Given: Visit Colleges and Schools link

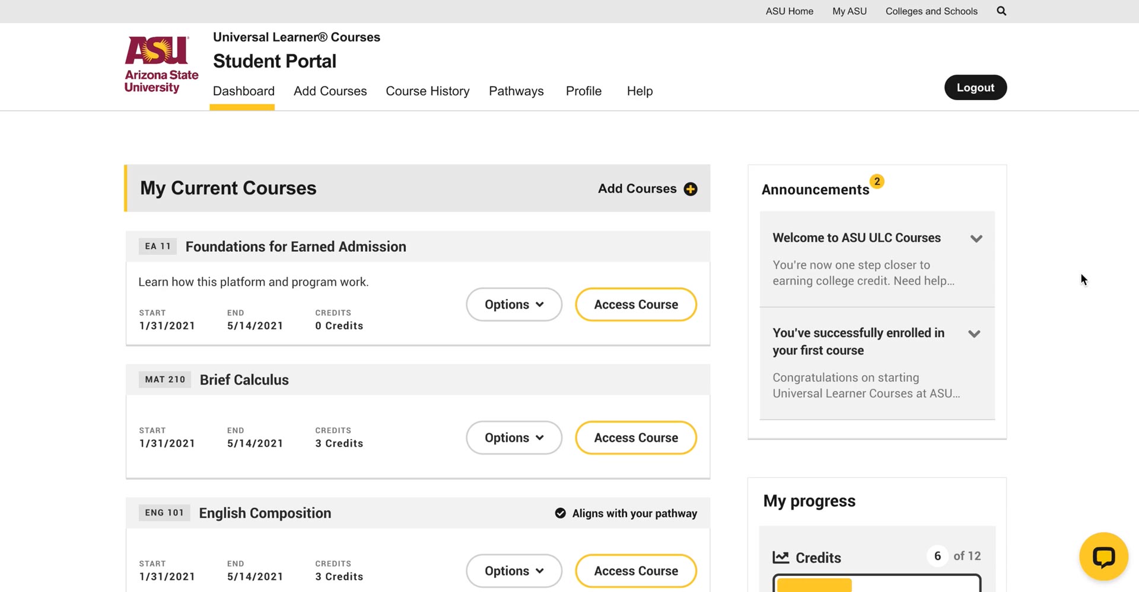Looking at the screenshot, I should (x=931, y=11).
